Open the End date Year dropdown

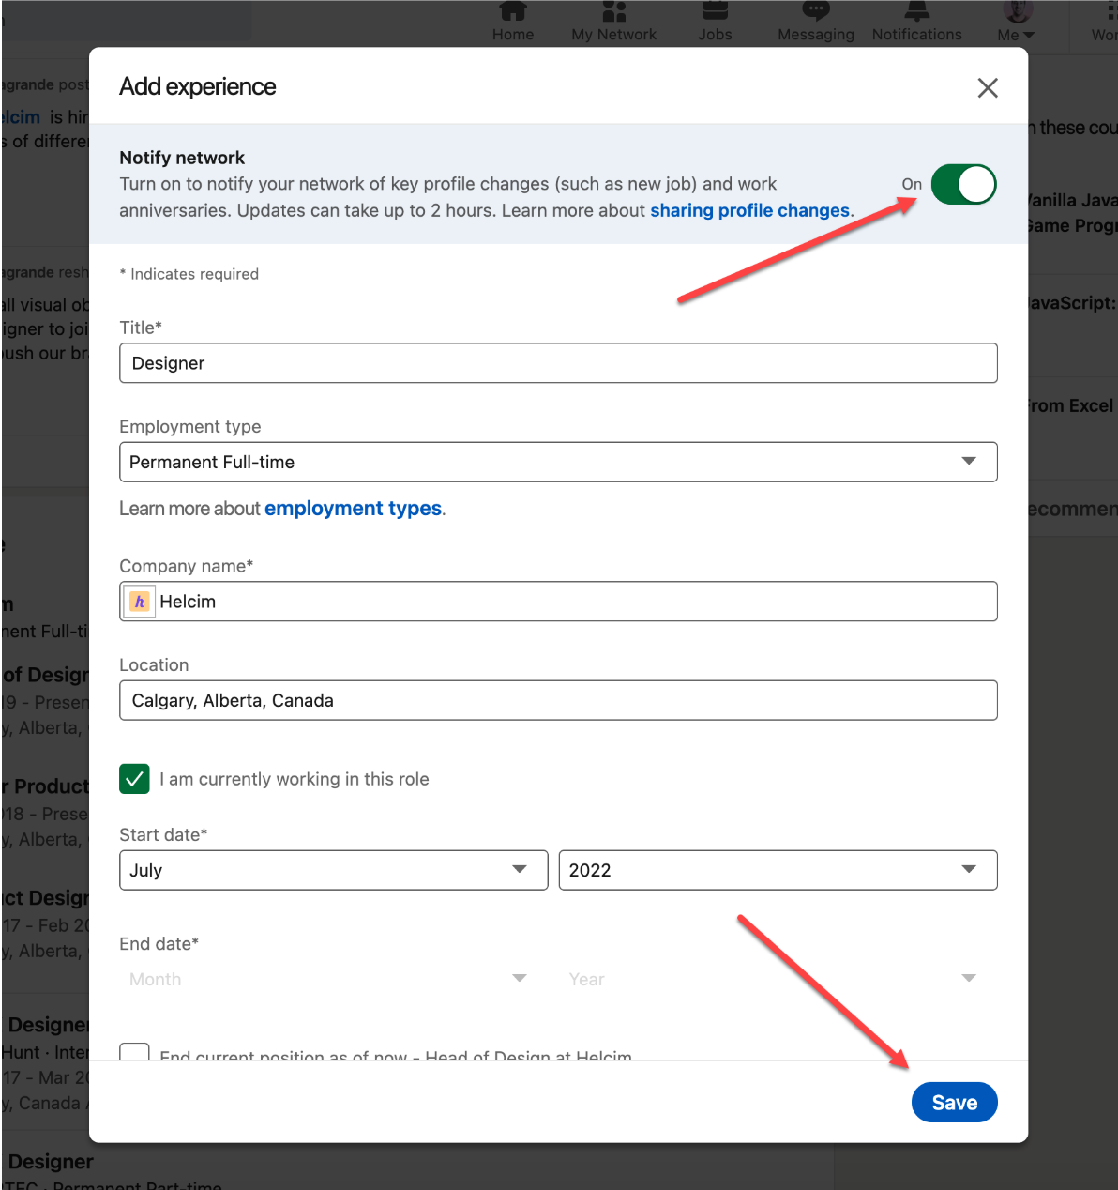(778, 979)
